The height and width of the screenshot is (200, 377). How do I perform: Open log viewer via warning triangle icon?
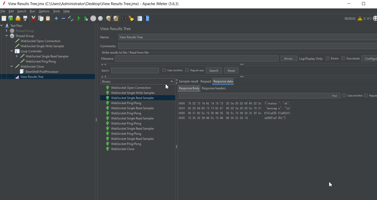360,18
